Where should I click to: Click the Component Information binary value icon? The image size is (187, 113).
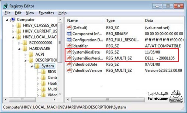coord(69,34)
